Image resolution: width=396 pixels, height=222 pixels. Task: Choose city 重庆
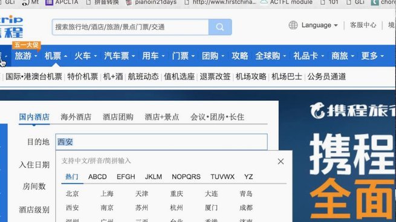coord(177,194)
